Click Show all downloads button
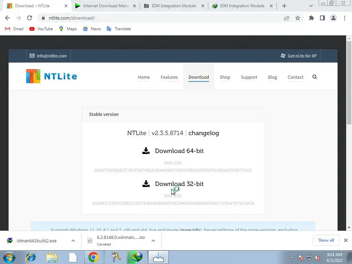352x264 pixels. tap(326, 240)
